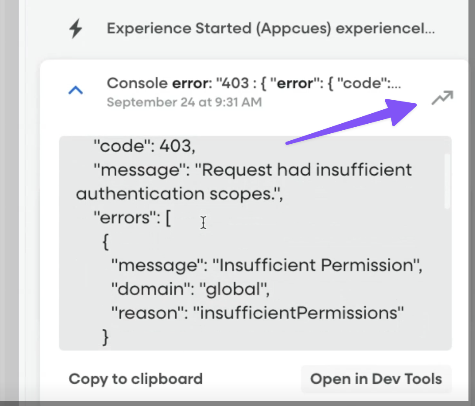Select the blue chevron above the timestamp
475x406 pixels.
75,90
